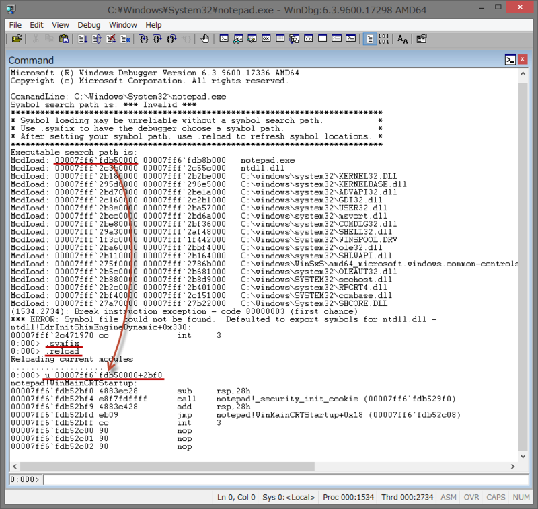Open the View menu
538x509 pixels.
click(x=61, y=25)
